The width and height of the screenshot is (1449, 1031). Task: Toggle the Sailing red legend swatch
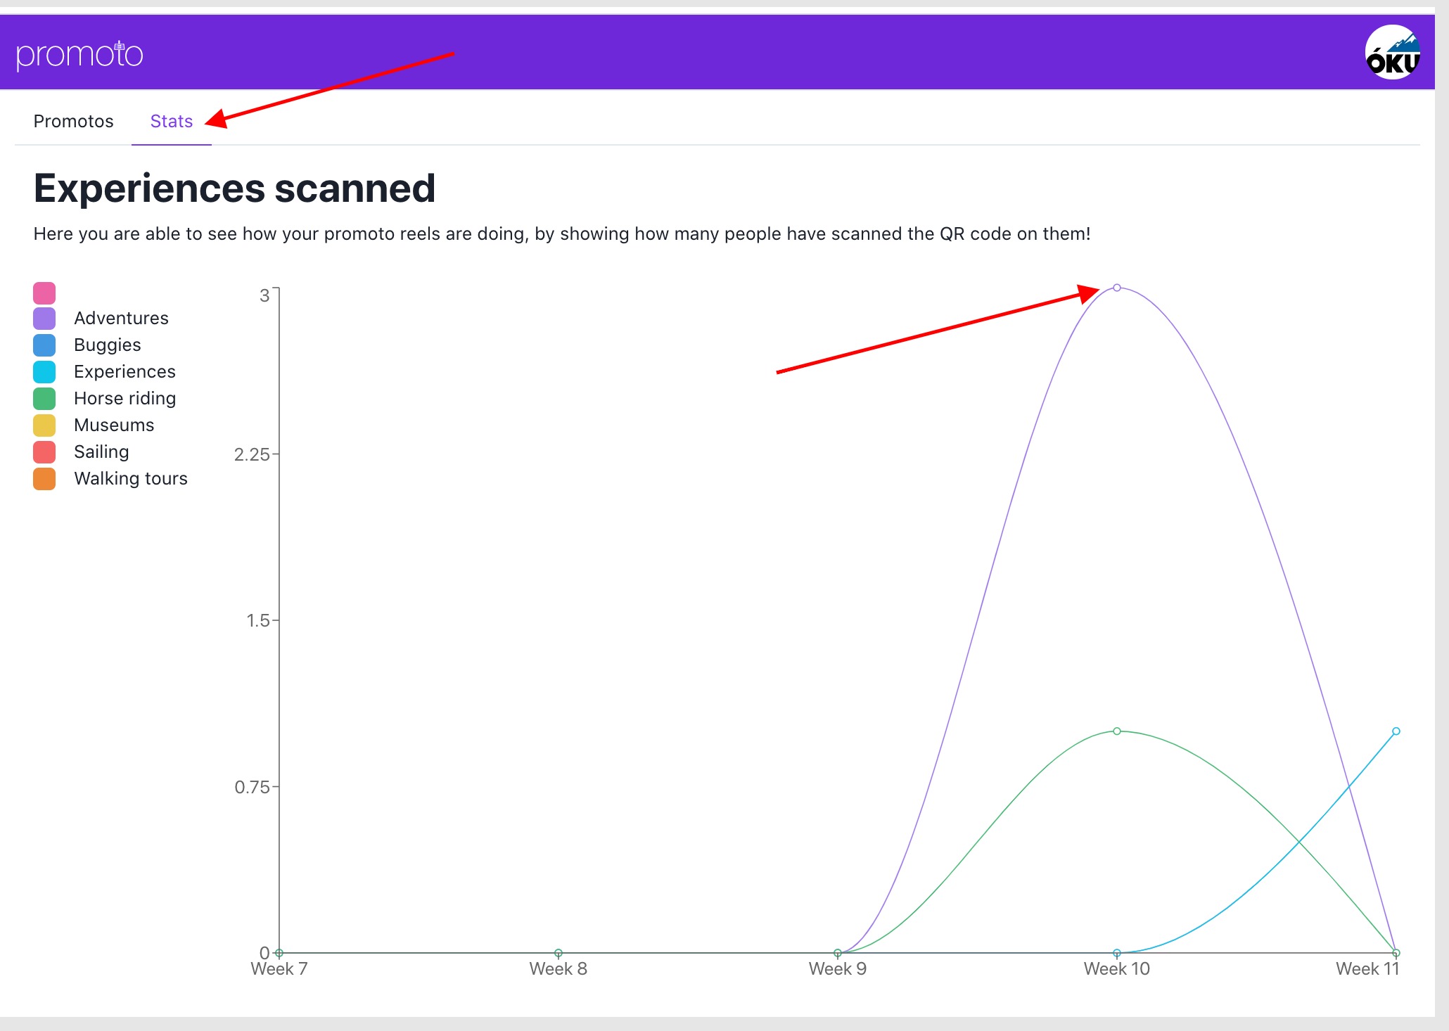click(x=44, y=452)
